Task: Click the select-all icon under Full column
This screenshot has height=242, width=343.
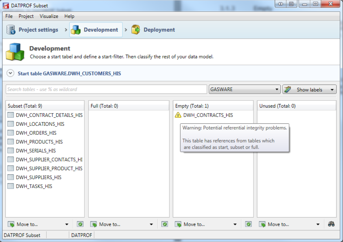Action: click(x=165, y=224)
